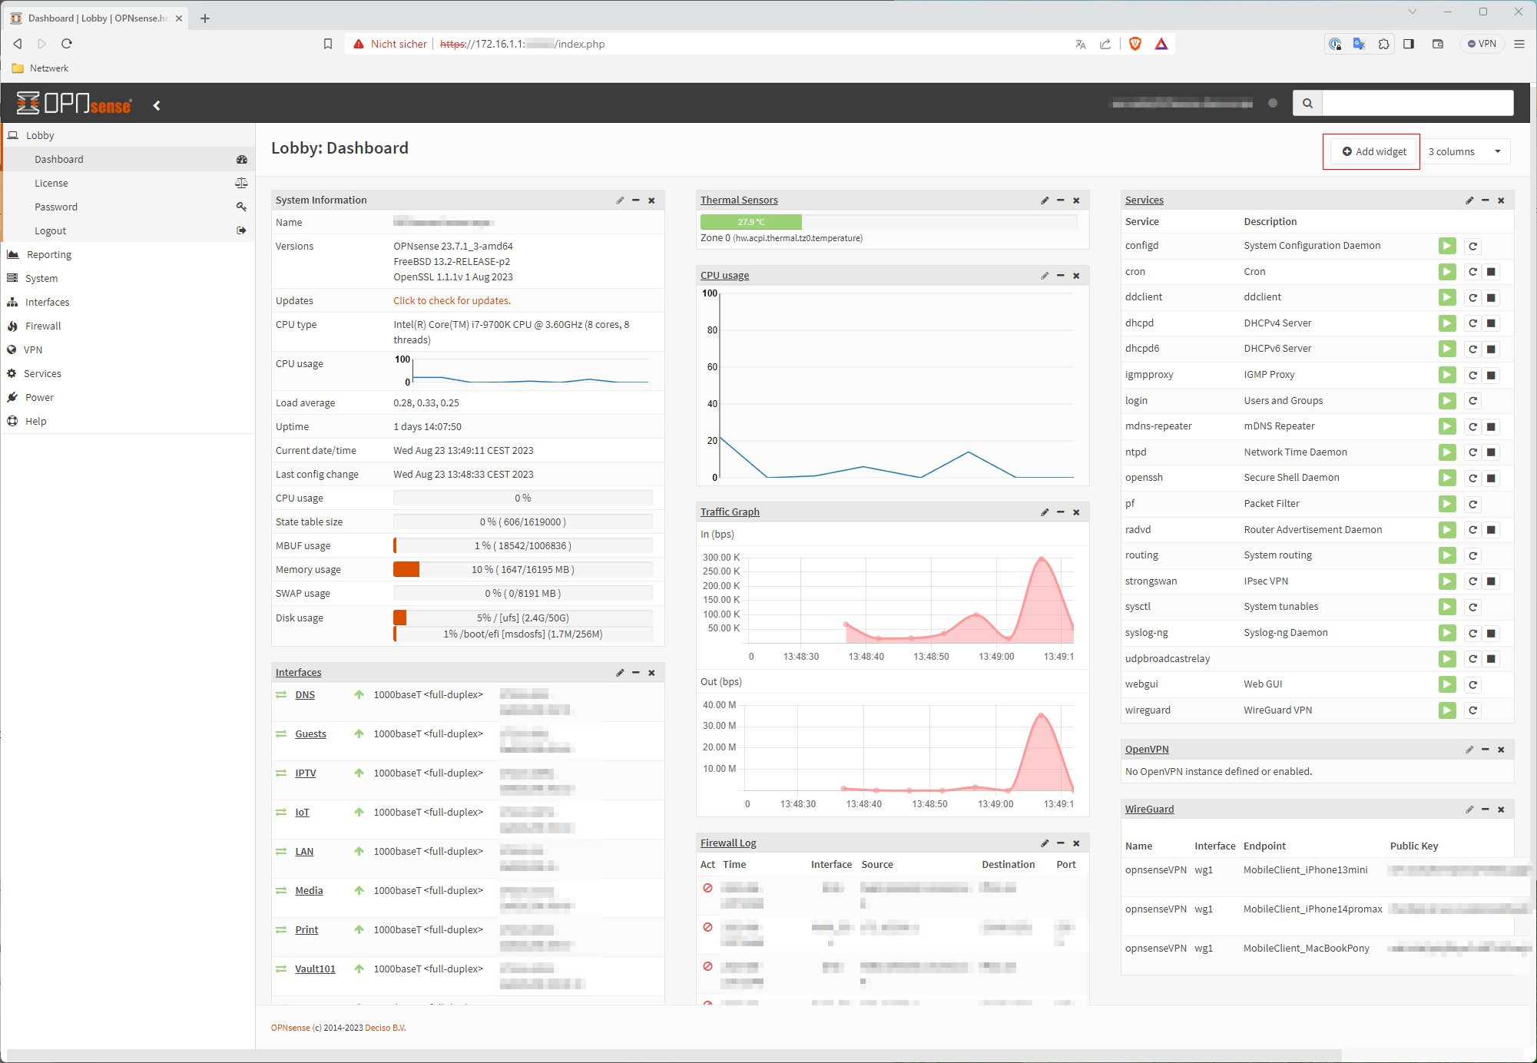Click the search magnifier icon
1537x1063 pixels.
(x=1307, y=103)
